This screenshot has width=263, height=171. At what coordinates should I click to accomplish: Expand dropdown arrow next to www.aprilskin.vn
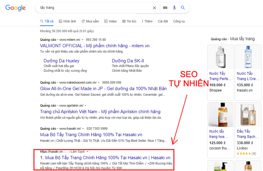tap(85, 106)
